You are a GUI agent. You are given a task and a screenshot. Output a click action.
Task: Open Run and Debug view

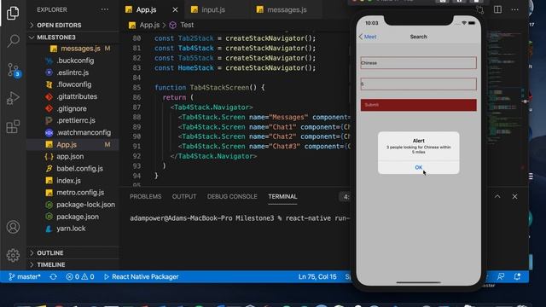pyautogui.click(x=13, y=99)
